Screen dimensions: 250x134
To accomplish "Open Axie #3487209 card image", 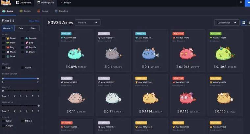I will pyautogui.click(x=187, y=98).
